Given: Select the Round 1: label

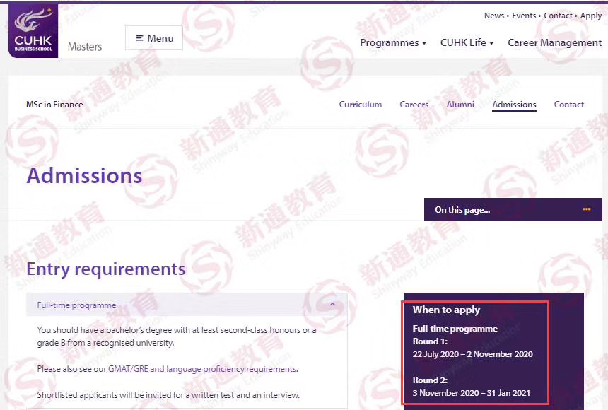Looking at the screenshot, I should click(430, 341).
